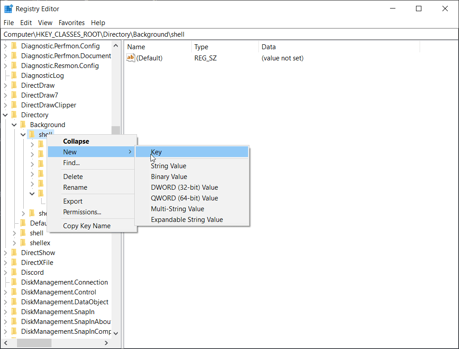The height and width of the screenshot is (349, 459).
Task: Click the Data column header
Action: [x=269, y=47]
